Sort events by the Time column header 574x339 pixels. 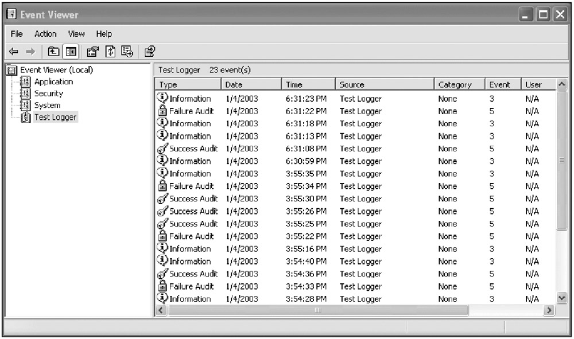coord(308,84)
